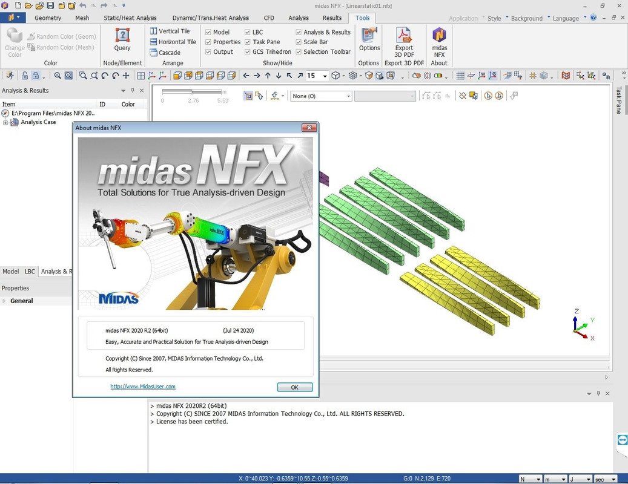Click the help question-mark icon
The image size is (628, 484).
tap(593, 18)
